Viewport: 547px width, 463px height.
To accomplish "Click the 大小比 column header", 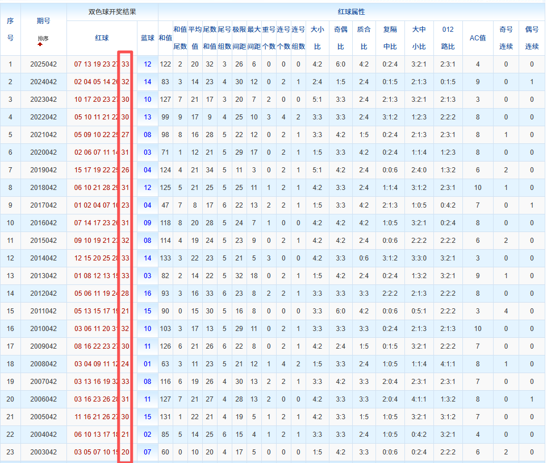I will tap(318, 38).
